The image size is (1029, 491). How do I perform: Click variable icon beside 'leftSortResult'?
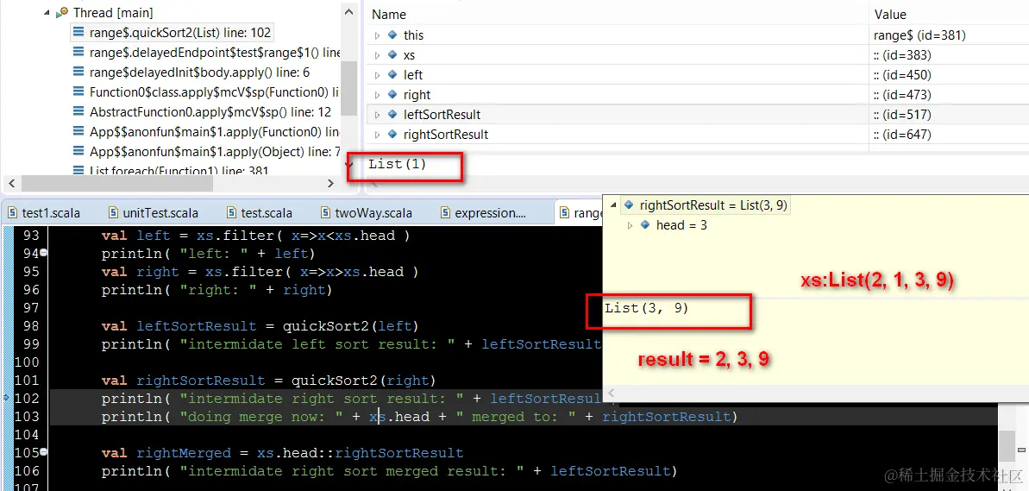(x=392, y=114)
